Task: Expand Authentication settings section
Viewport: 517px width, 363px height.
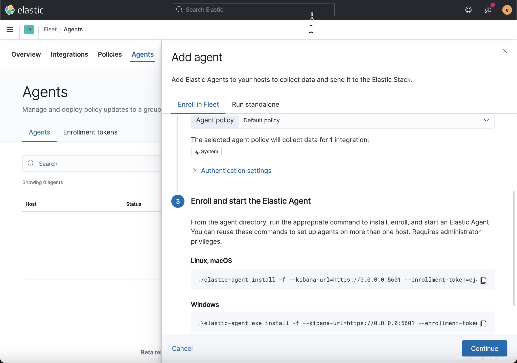Action: (x=236, y=171)
